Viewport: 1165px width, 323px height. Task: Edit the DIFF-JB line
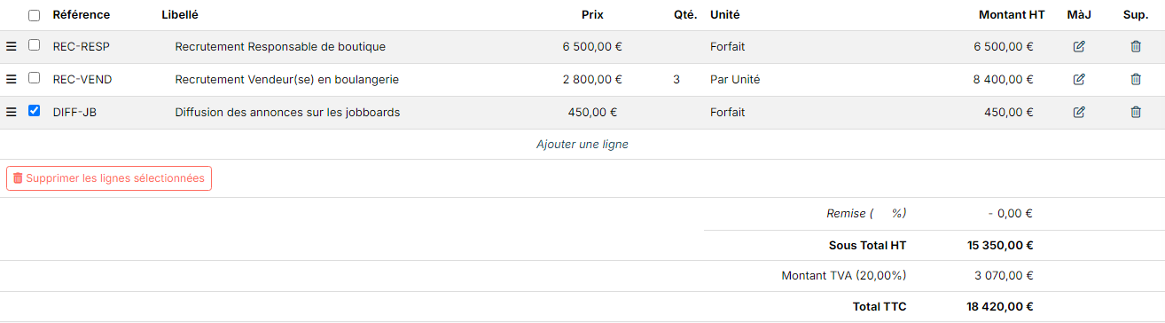pyautogui.click(x=1079, y=113)
